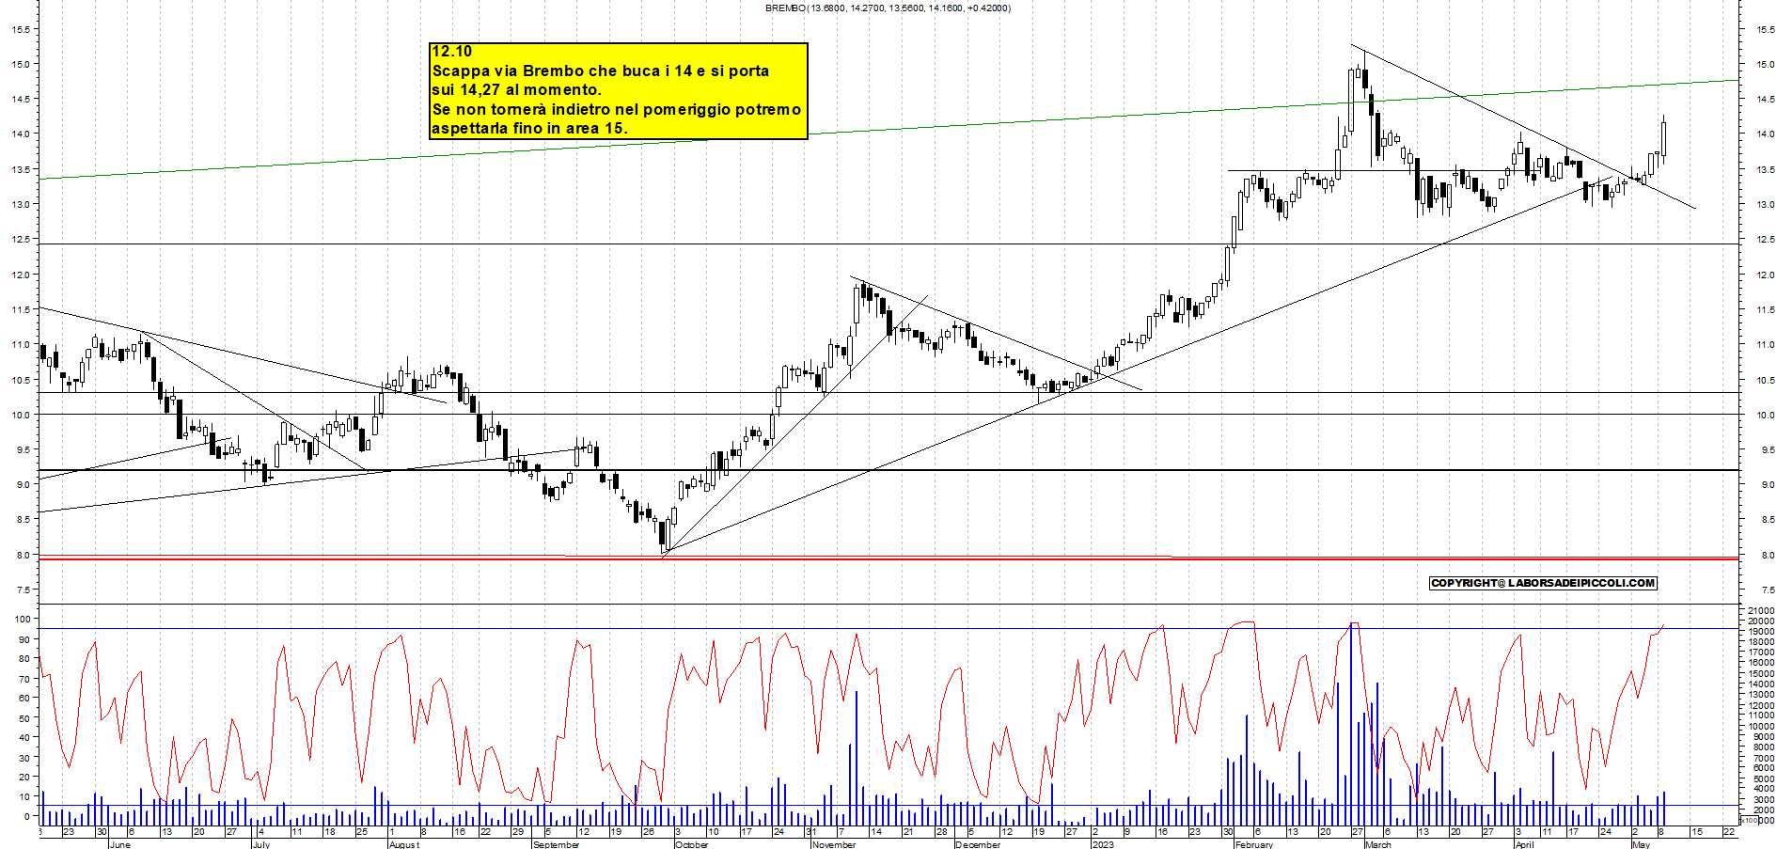The height and width of the screenshot is (849, 1777).
Task: Click the '12.5' value on the right price scale
Action: tap(1765, 240)
